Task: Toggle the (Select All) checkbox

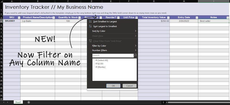Action: click(96, 60)
